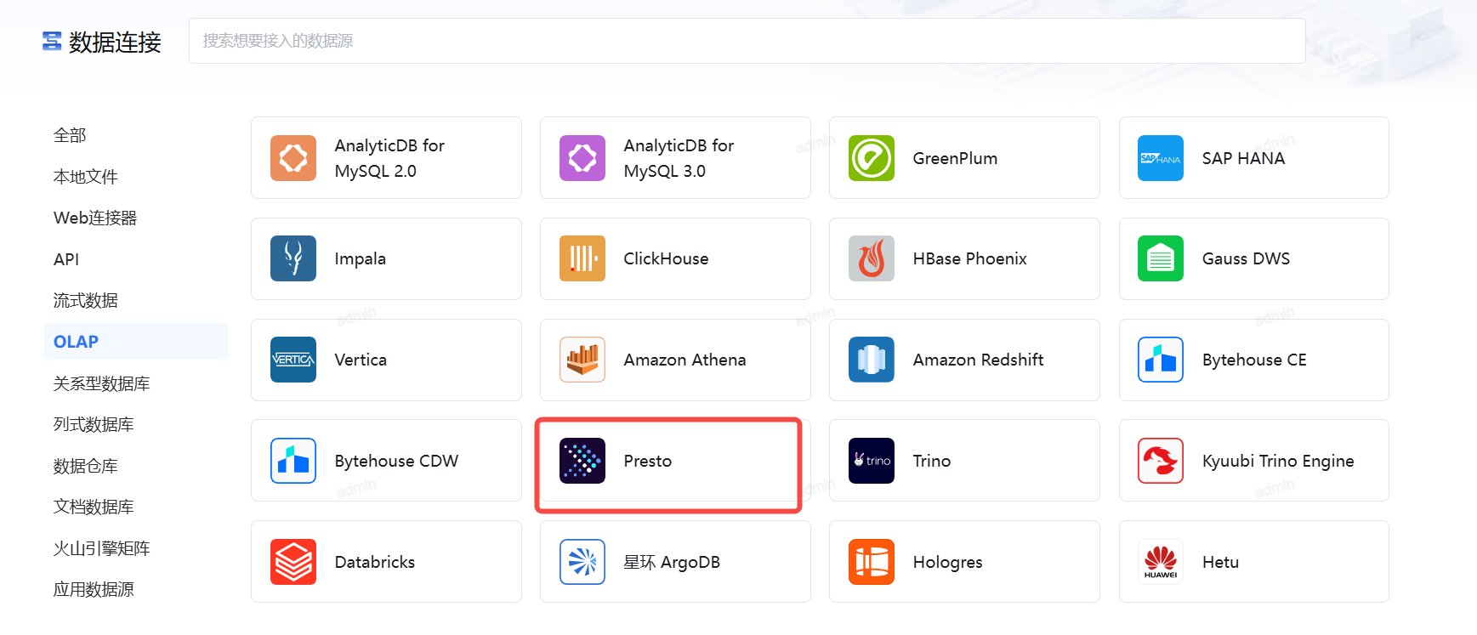Screen dimensions: 1477x635
Task: Choose the Kyuubi Trino Engine card
Action: (x=1277, y=461)
